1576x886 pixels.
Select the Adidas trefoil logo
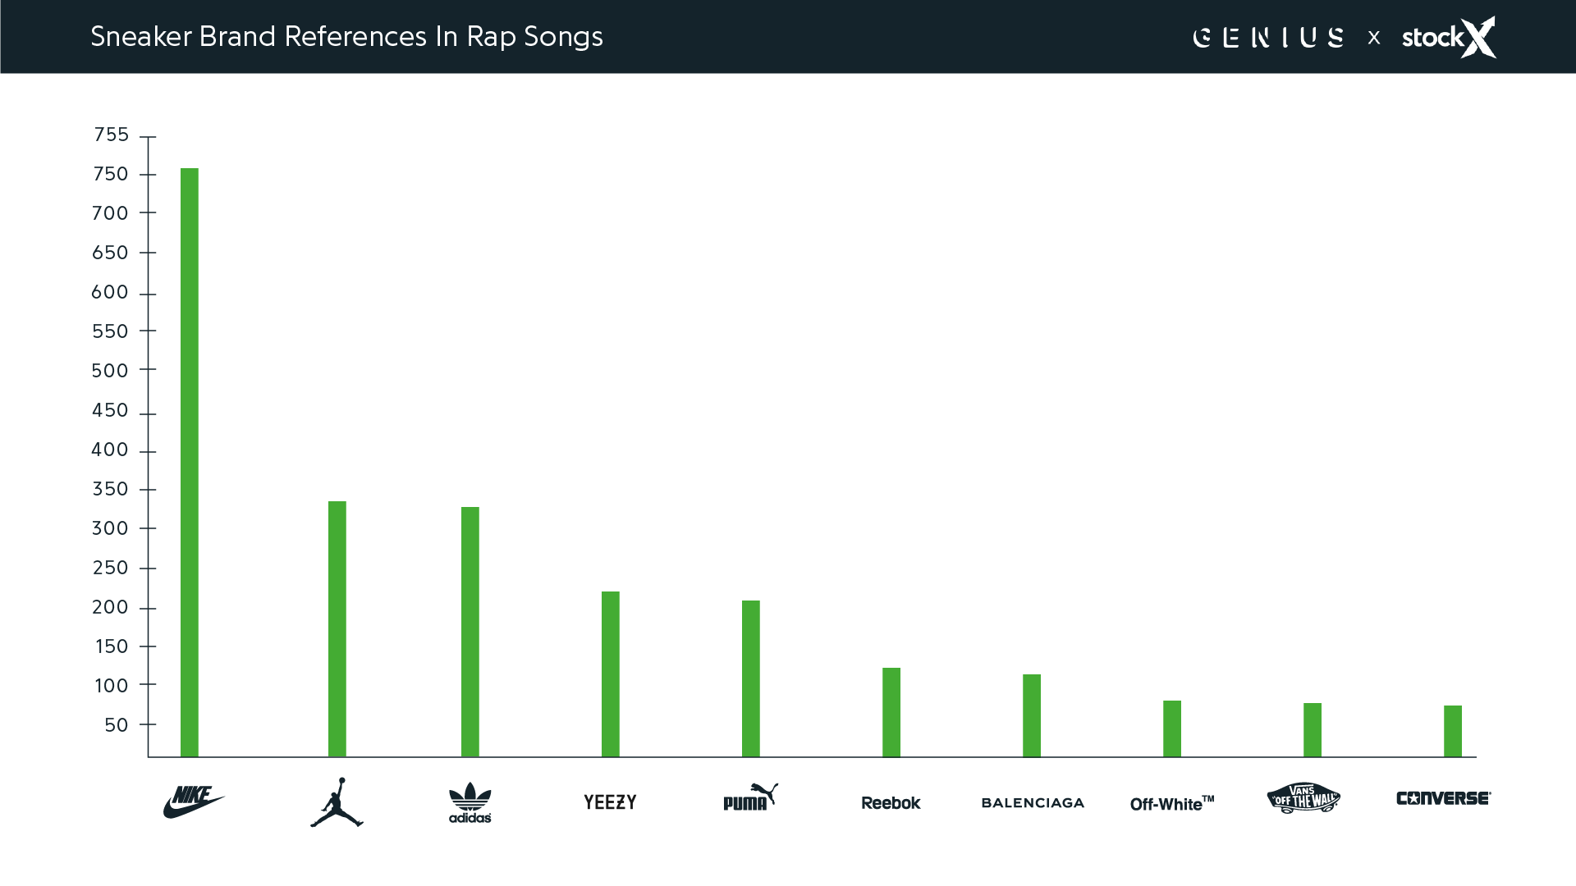tap(470, 802)
